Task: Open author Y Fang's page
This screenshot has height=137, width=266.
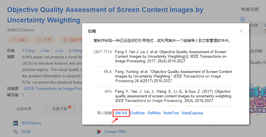Action: [28, 51]
